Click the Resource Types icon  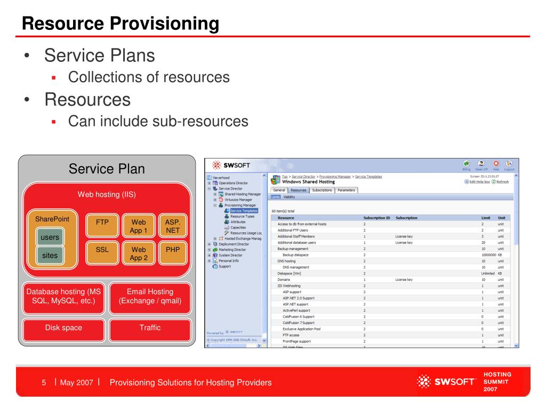tap(227, 217)
